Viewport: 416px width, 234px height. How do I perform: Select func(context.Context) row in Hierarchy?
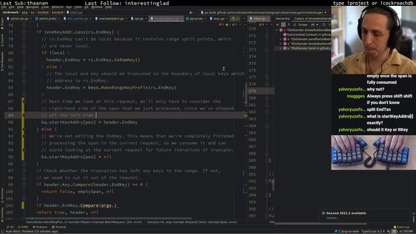[307, 34]
